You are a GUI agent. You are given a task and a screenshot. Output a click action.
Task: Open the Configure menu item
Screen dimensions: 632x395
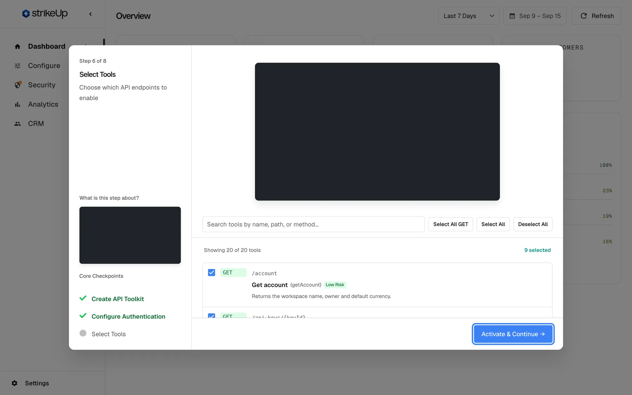coord(44,66)
